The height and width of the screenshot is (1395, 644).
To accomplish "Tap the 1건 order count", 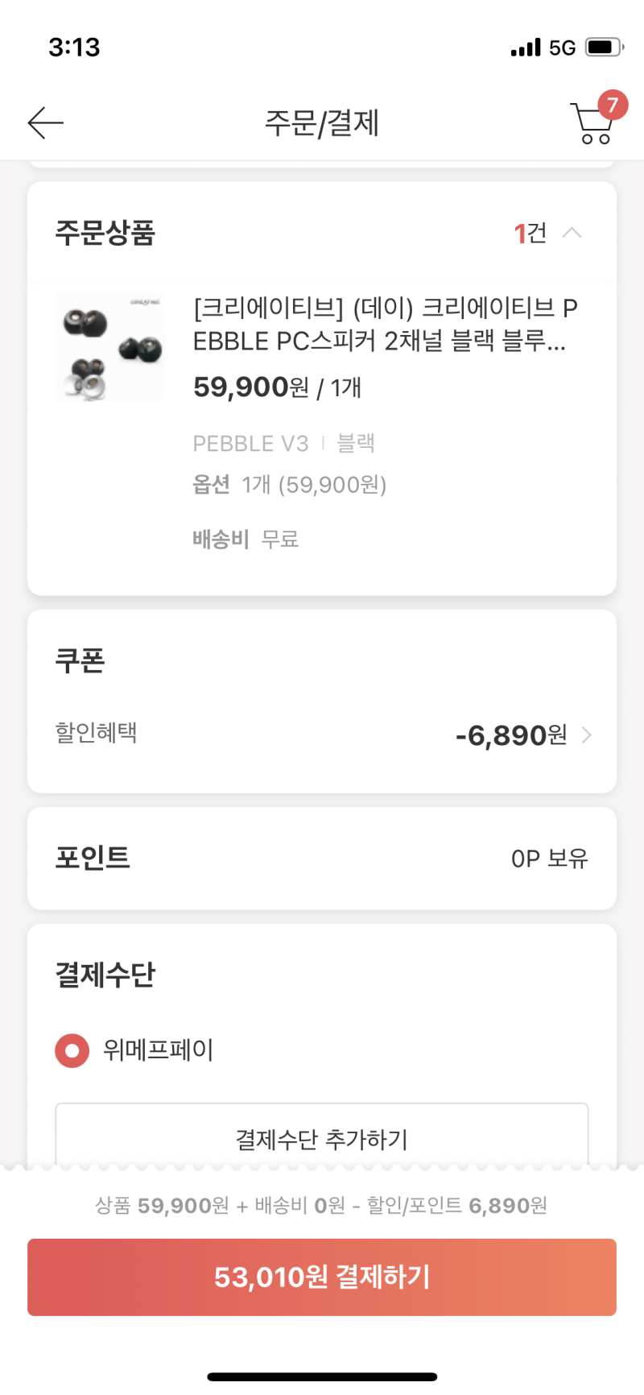I will (x=530, y=233).
